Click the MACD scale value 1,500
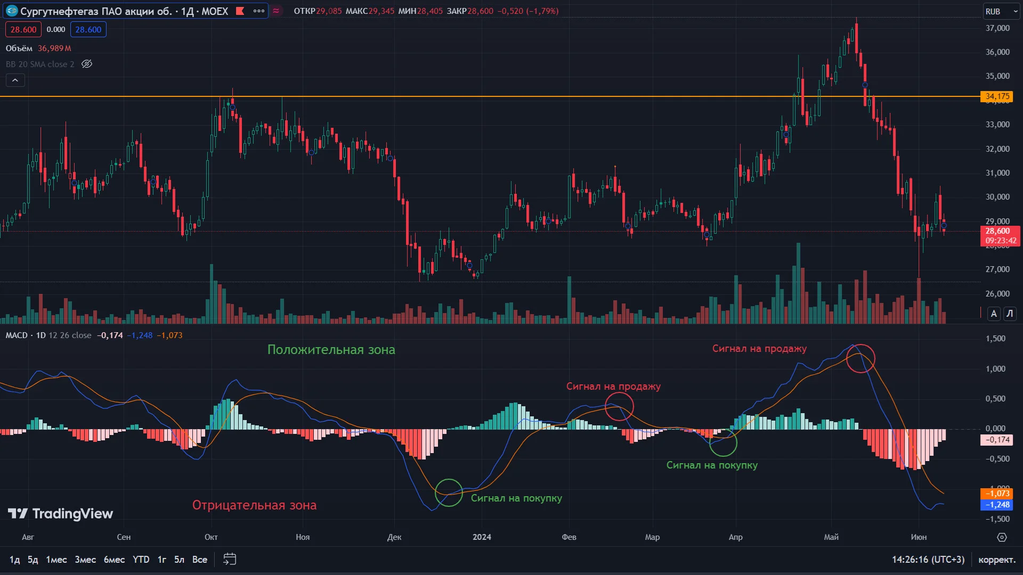 995,339
